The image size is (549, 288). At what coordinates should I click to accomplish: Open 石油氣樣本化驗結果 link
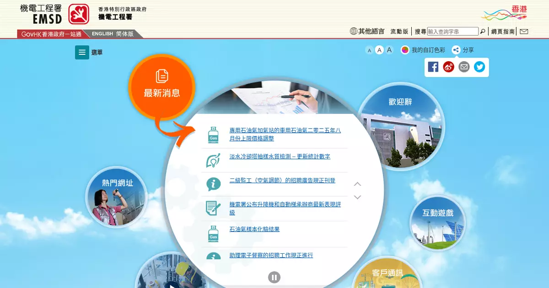coord(254,229)
